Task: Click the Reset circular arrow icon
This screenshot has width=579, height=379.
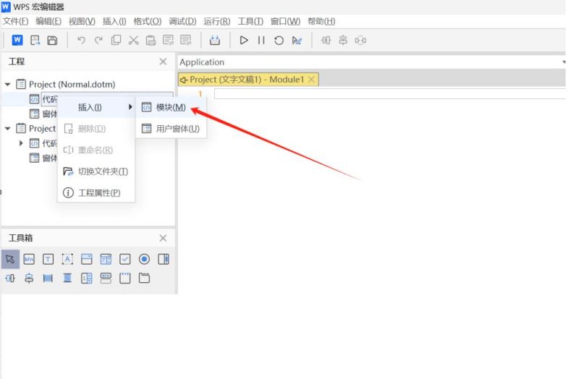Action: pos(279,41)
